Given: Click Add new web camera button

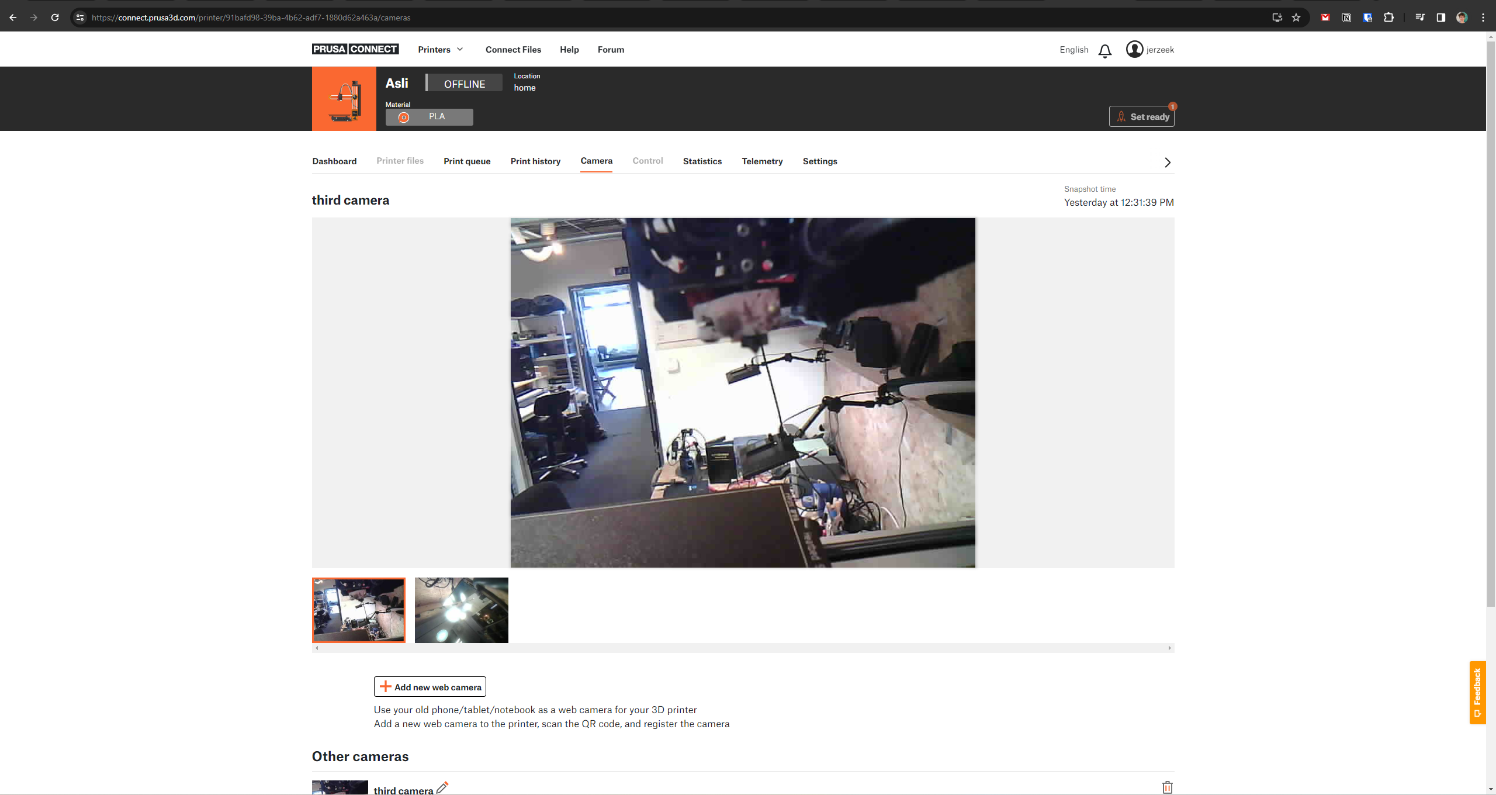Looking at the screenshot, I should [430, 687].
